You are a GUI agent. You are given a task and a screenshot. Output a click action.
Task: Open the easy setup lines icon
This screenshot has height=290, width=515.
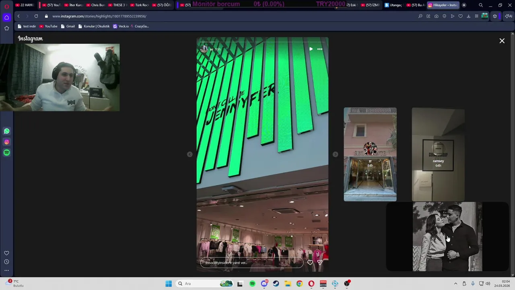[x=476, y=16]
